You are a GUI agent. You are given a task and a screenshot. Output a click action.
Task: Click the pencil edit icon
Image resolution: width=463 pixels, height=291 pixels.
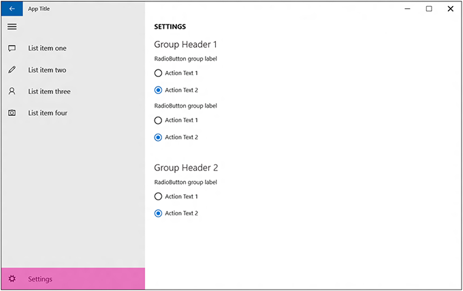coord(12,70)
